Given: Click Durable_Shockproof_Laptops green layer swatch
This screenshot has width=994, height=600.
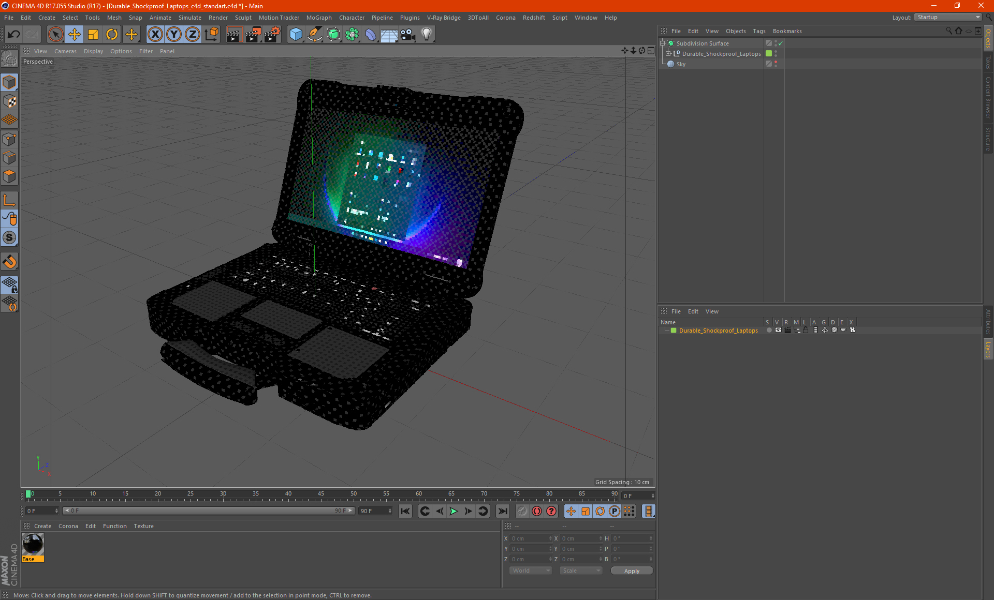Looking at the screenshot, I should 769,54.
